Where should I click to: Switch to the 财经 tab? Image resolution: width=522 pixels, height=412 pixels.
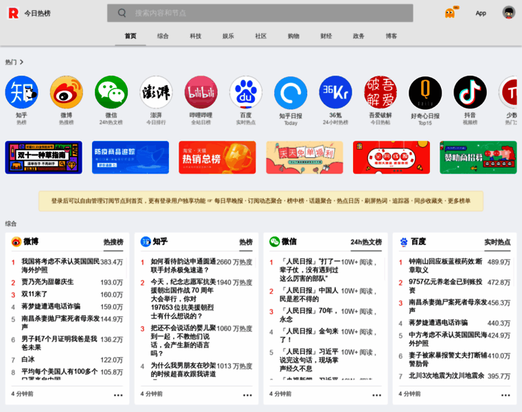[326, 36]
